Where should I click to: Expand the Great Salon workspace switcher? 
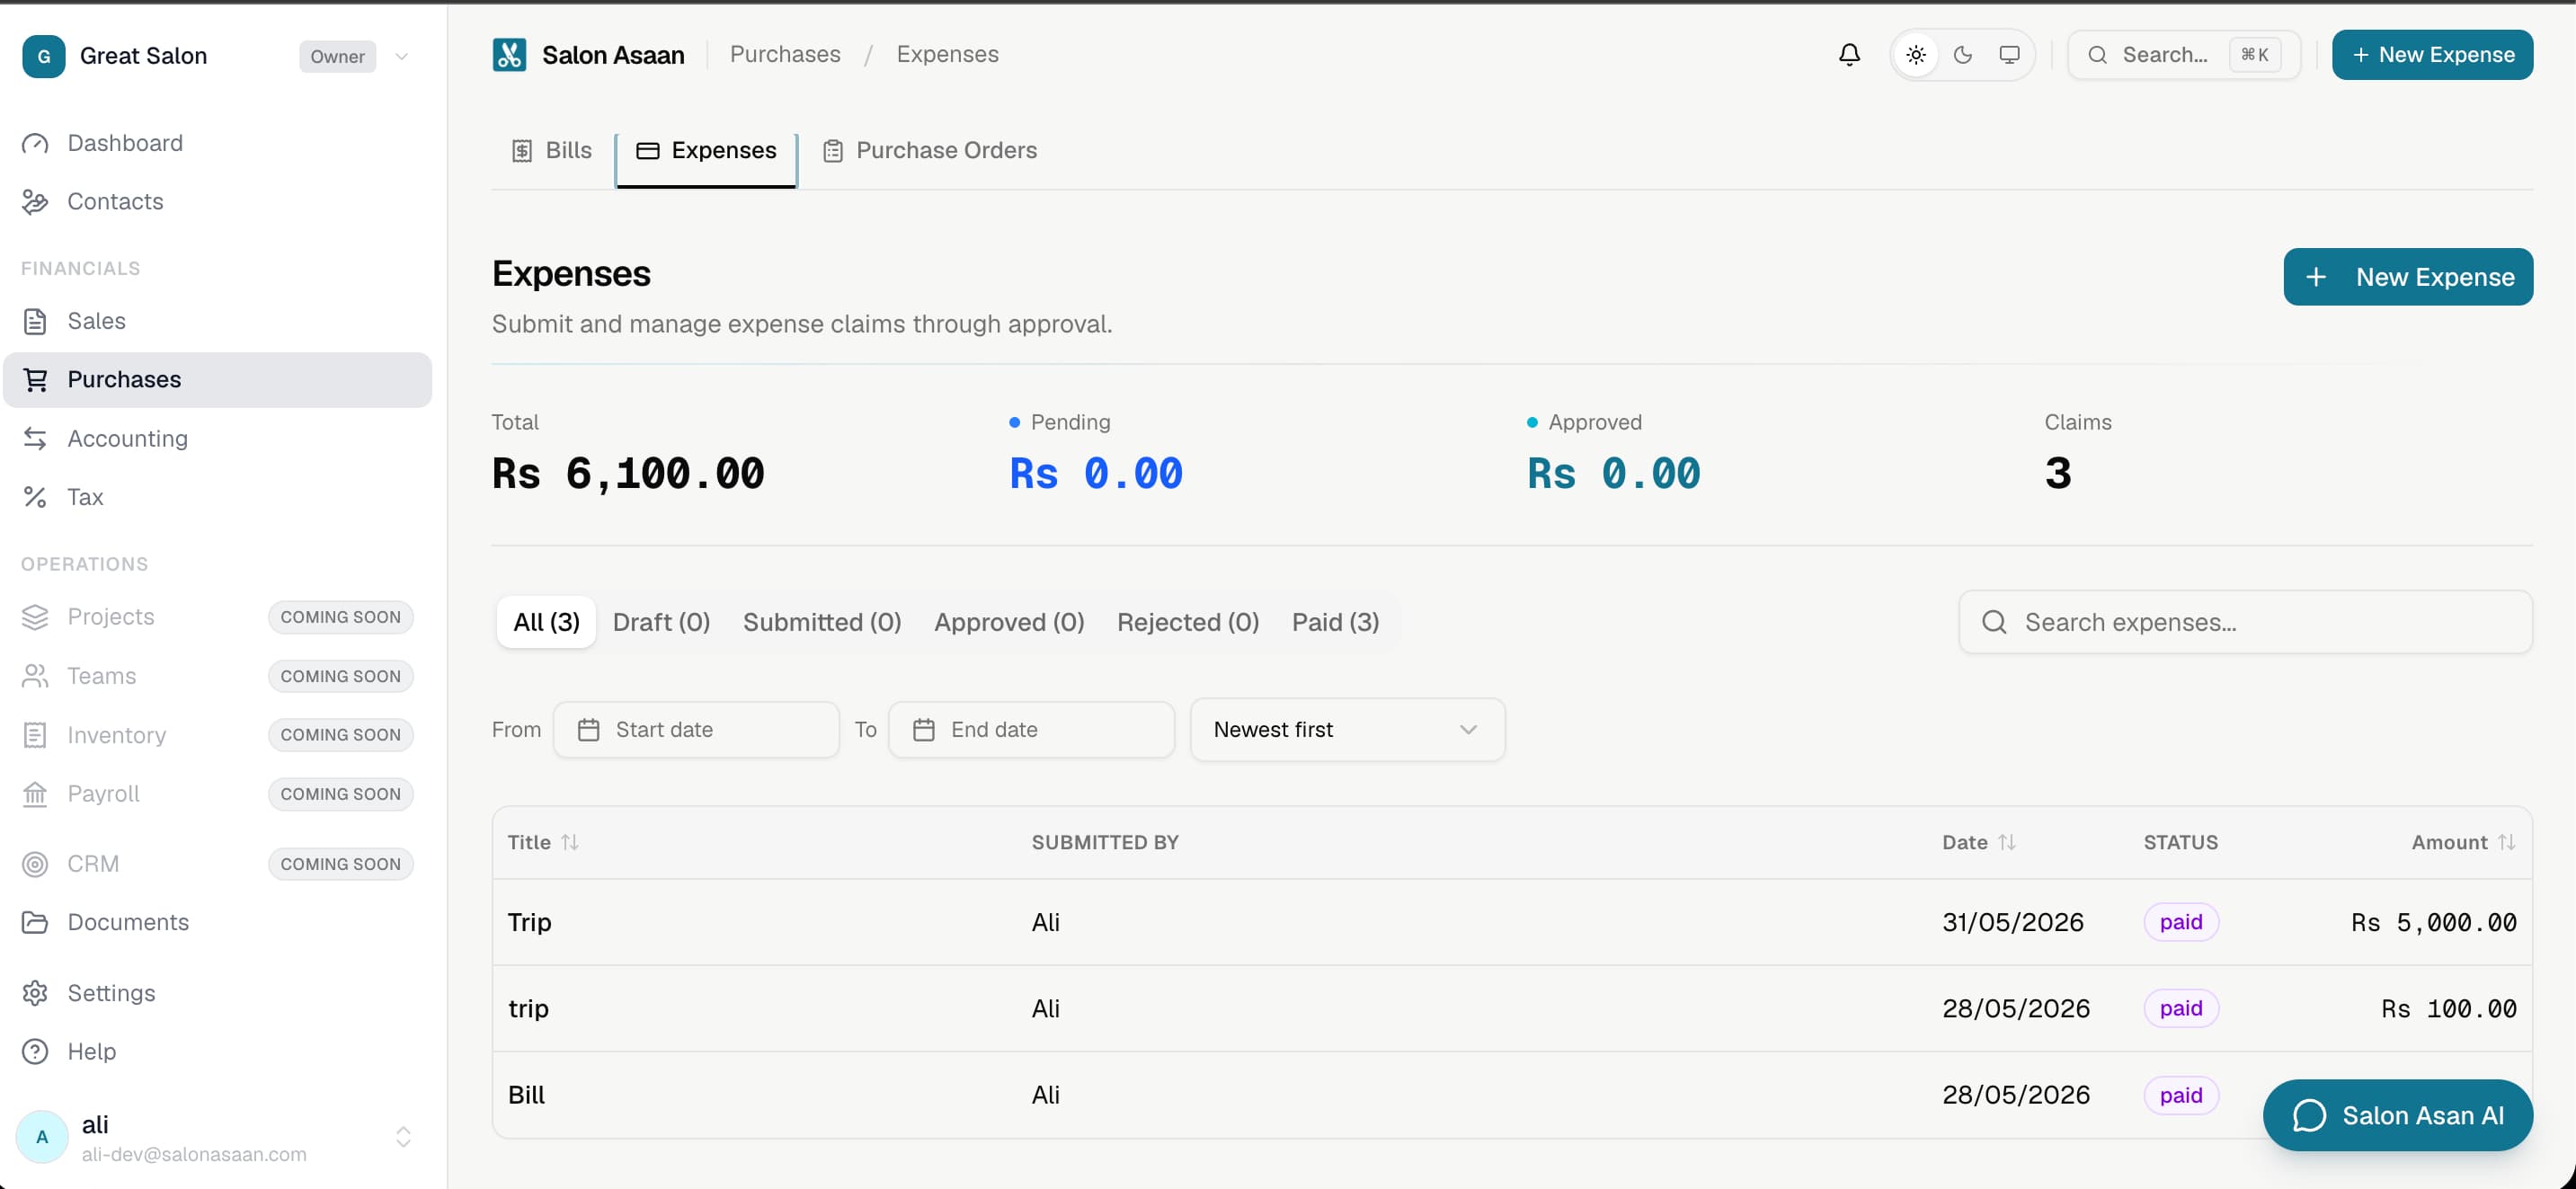(x=401, y=56)
